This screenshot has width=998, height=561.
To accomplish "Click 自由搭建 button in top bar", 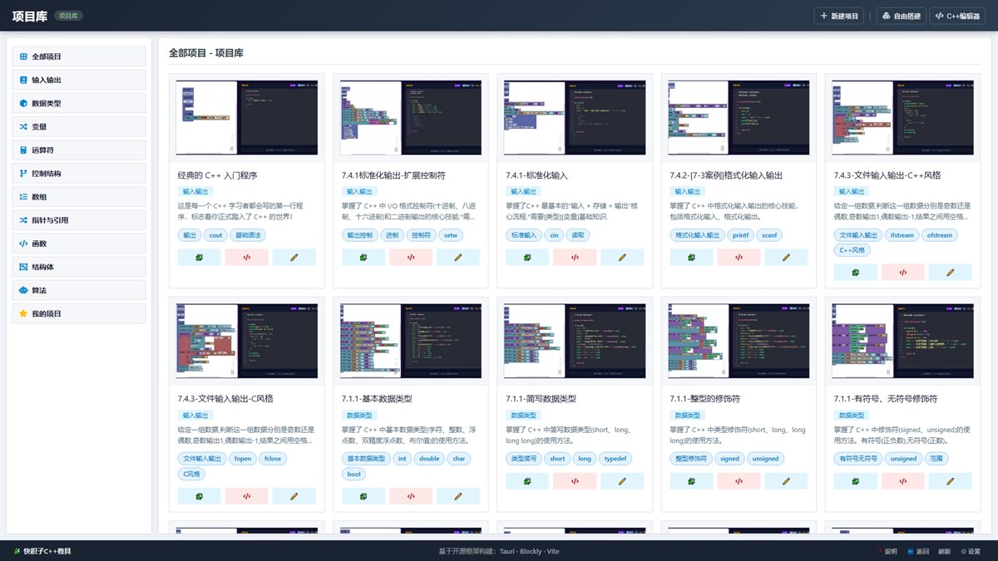I will coord(902,16).
